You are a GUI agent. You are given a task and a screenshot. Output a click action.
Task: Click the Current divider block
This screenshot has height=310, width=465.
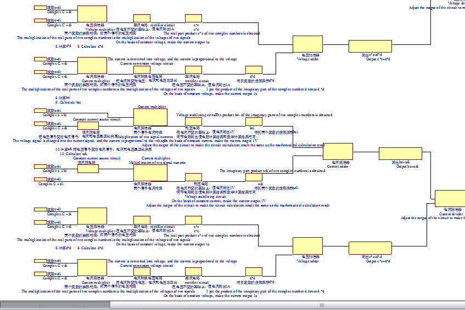tap(450, 198)
